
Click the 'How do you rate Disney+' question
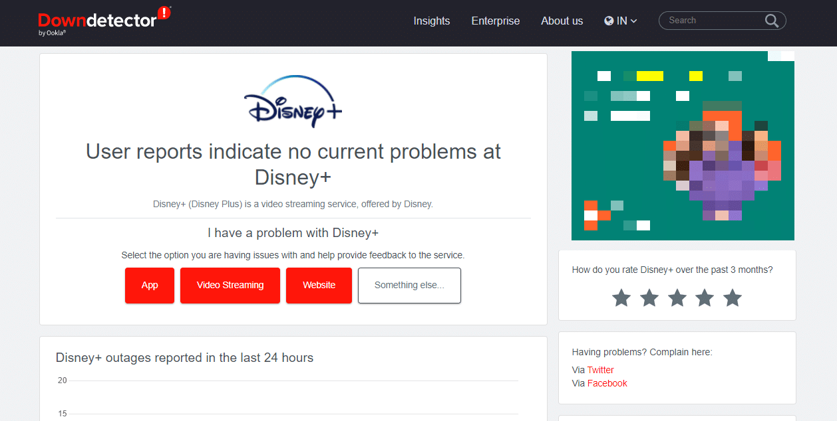(x=673, y=270)
